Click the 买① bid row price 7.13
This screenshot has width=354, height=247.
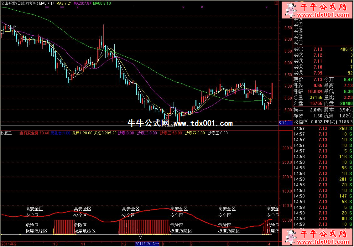pyautogui.click(x=318, y=49)
